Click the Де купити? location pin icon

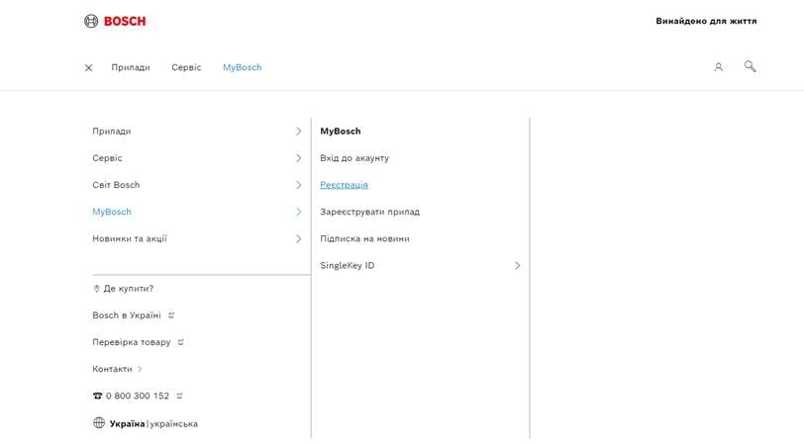tap(96, 289)
